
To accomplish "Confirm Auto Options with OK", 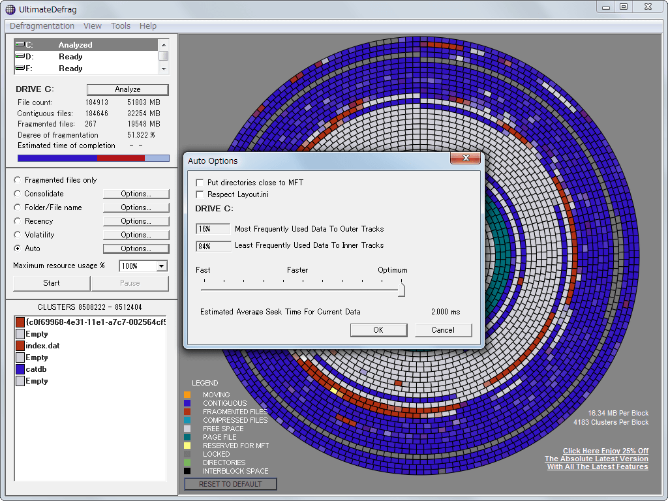I will click(x=378, y=330).
